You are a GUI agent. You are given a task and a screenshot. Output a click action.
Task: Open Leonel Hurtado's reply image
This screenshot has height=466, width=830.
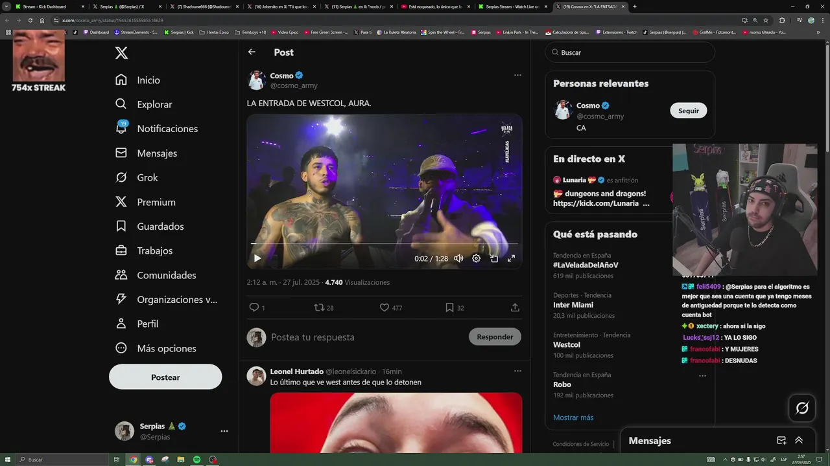[396, 423]
